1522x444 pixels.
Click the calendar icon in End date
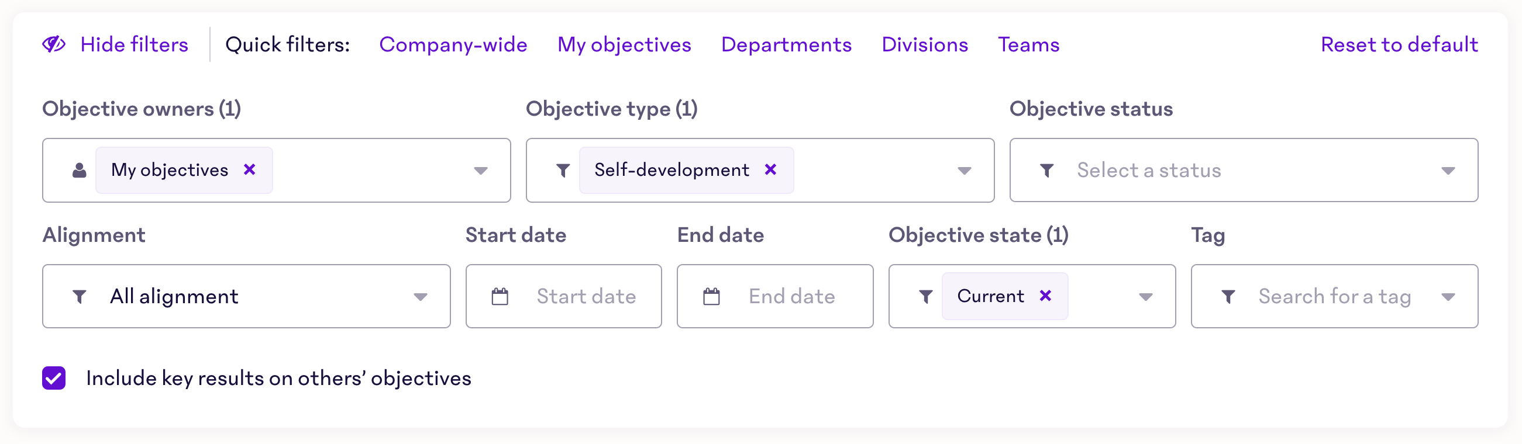point(711,296)
